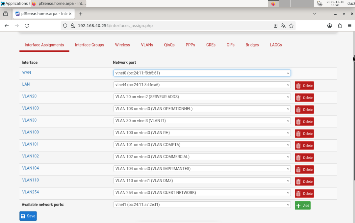The image size is (355, 223).
Task: Bookmark this page with the star icon
Action: click(292, 25)
